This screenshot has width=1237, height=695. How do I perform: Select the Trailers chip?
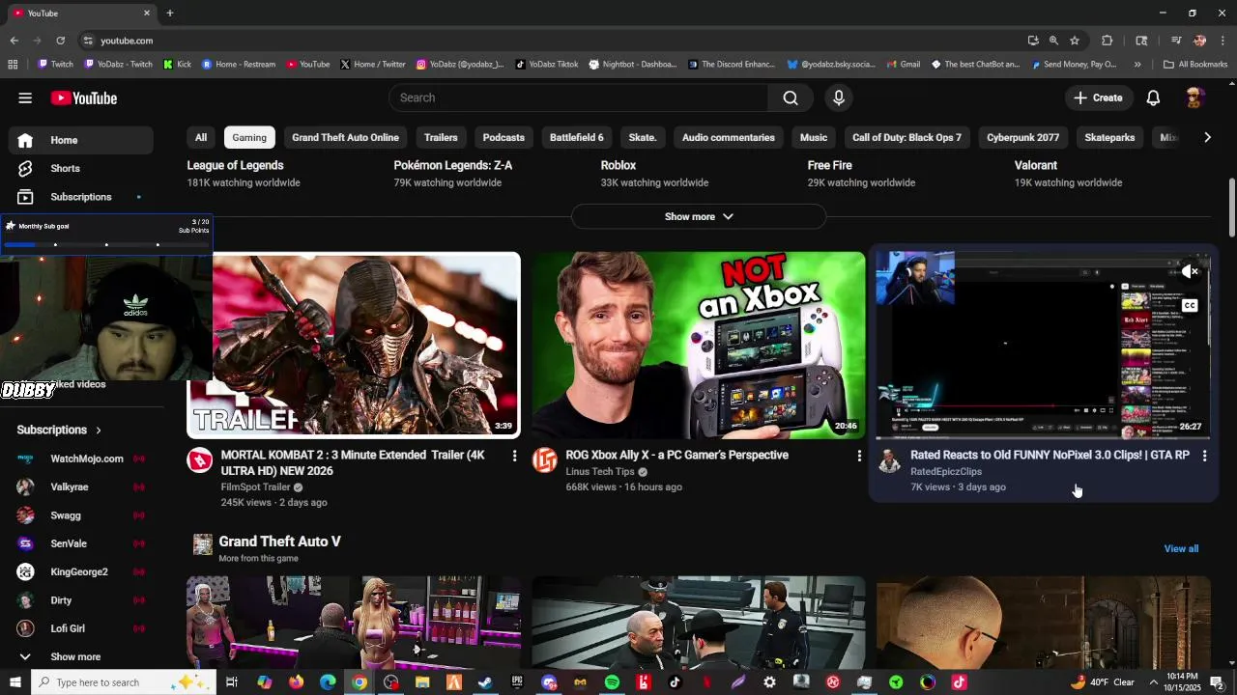point(441,138)
